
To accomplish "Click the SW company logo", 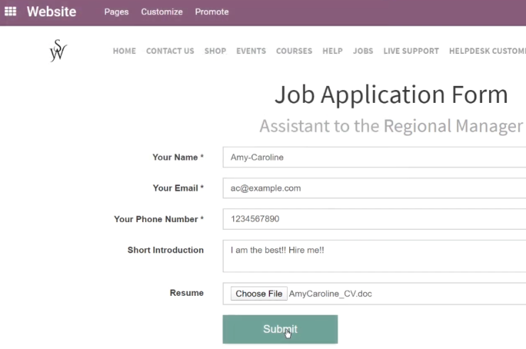I will [x=58, y=50].
